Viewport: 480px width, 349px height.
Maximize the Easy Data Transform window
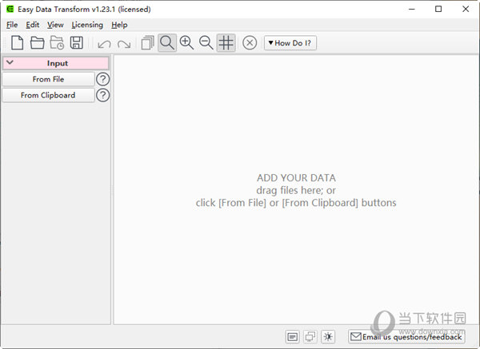click(x=438, y=9)
